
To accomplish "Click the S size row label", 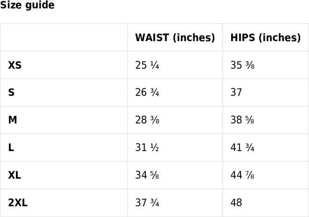I will pyautogui.click(x=11, y=92).
